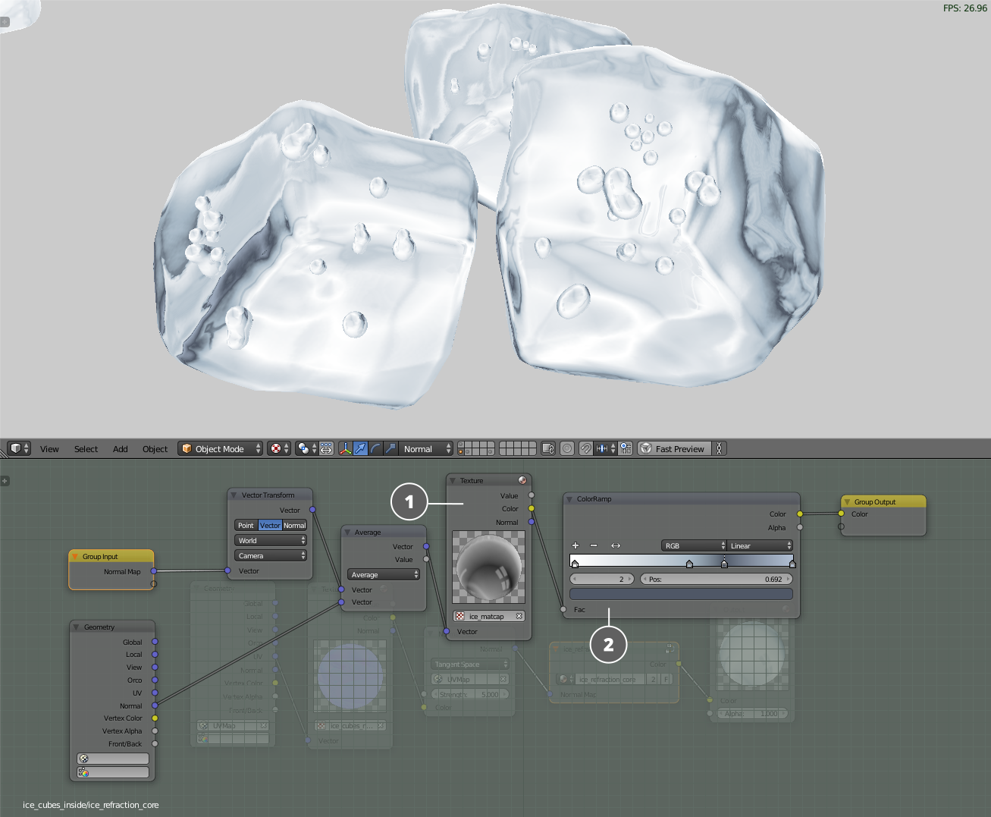Flip the ColorRamp with the arrows icon
The image size is (991, 817).
[616, 545]
